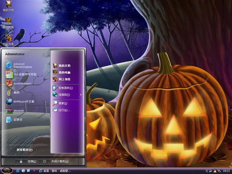Expand the 所有程序(P) all programs list

click(x=25, y=150)
